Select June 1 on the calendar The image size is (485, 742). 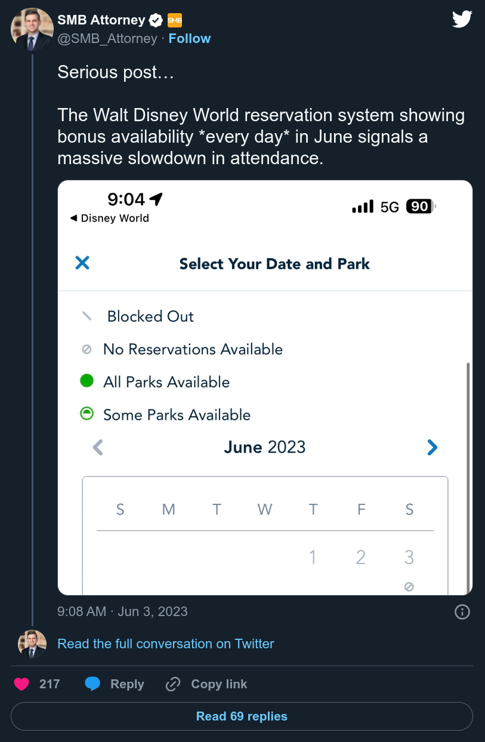tap(312, 558)
